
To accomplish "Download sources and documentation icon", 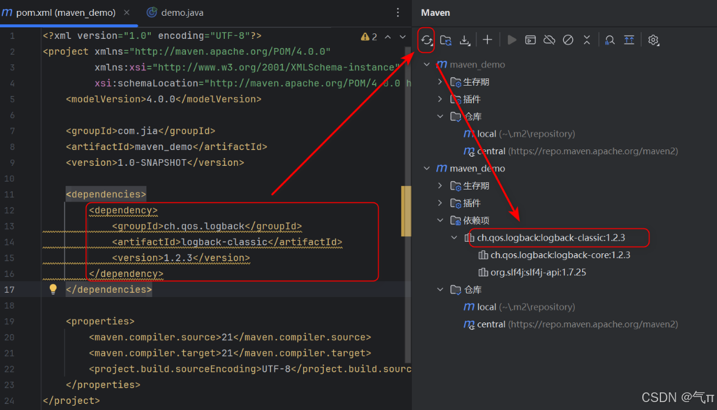I will (x=465, y=40).
